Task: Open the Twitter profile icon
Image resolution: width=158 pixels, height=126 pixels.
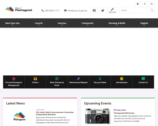Action: pyautogui.click(x=103, y=10)
